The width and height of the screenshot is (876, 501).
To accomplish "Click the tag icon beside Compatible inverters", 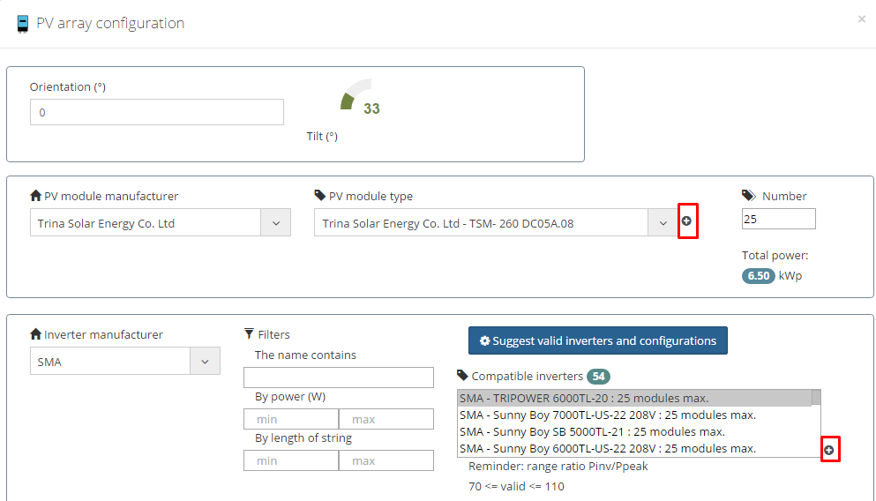I will 462,376.
